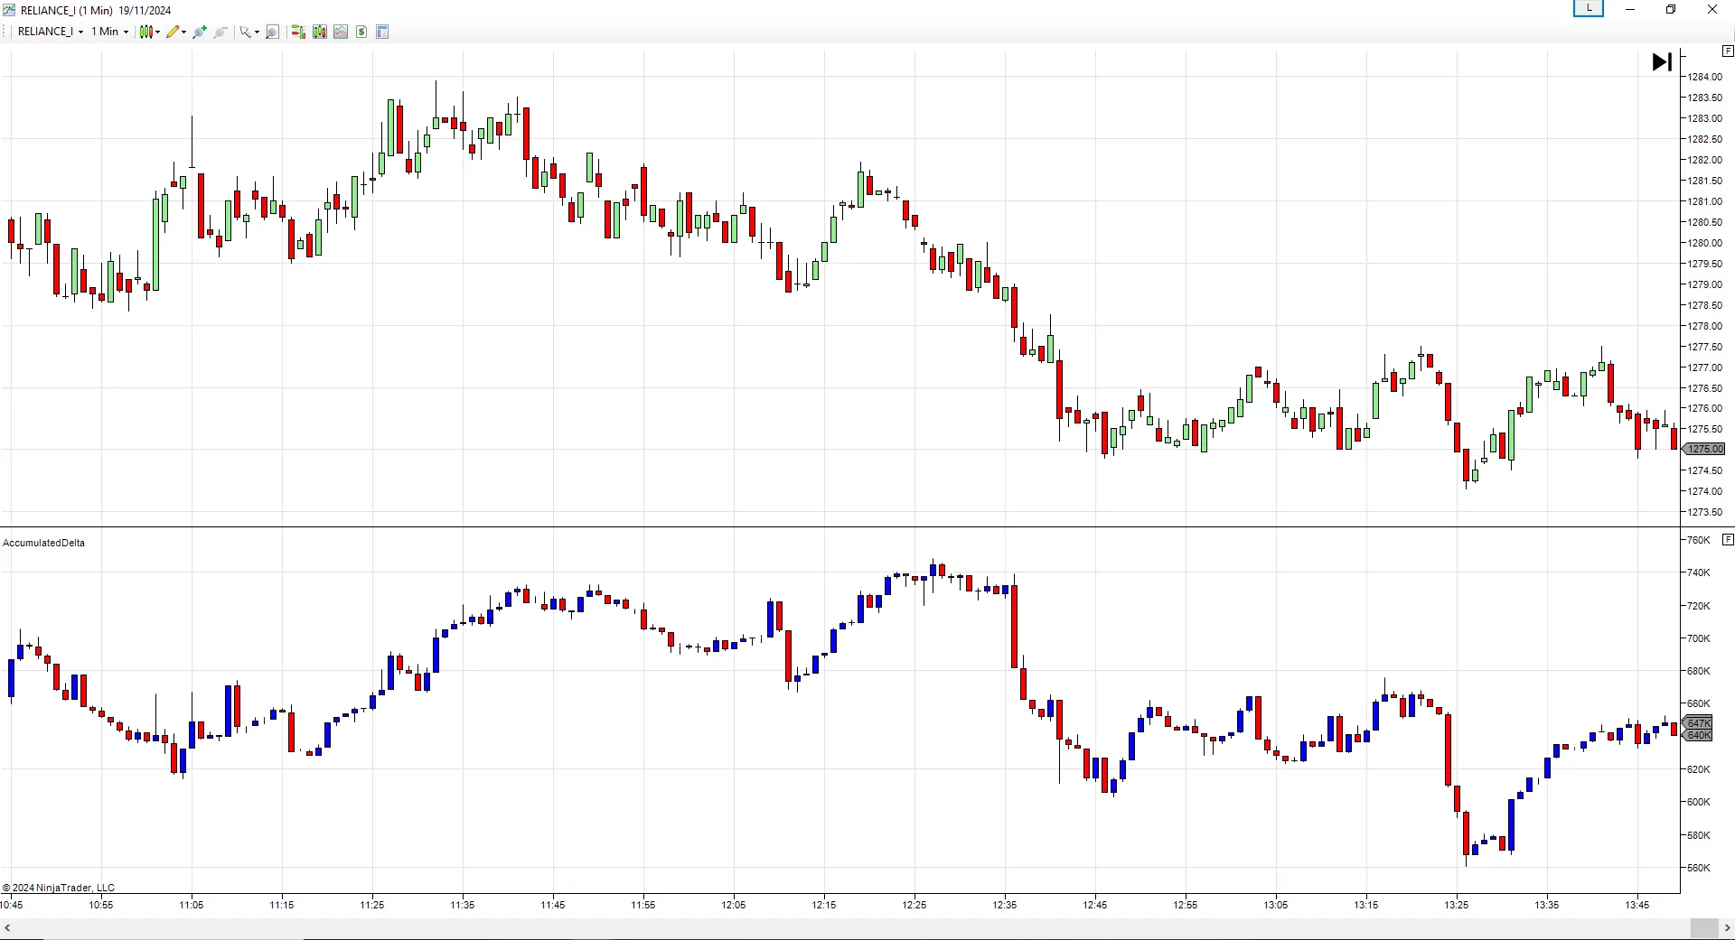Image resolution: width=1735 pixels, height=940 pixels.
Task: Click the horizontal scrollbar thumb
Action: (x=1704, y=928)
